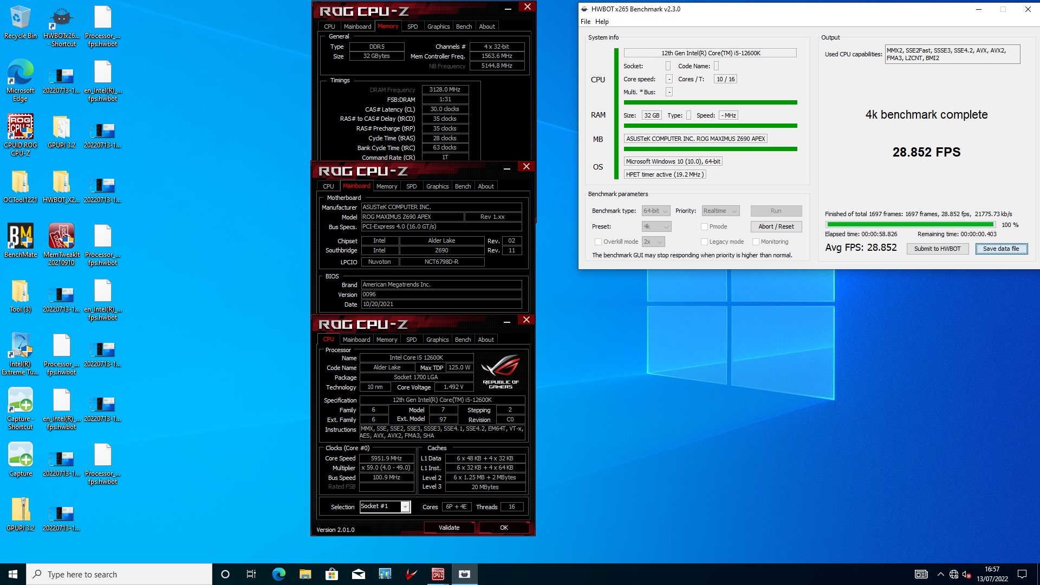
Task: Click the Windows Start button
Action: 13,574
